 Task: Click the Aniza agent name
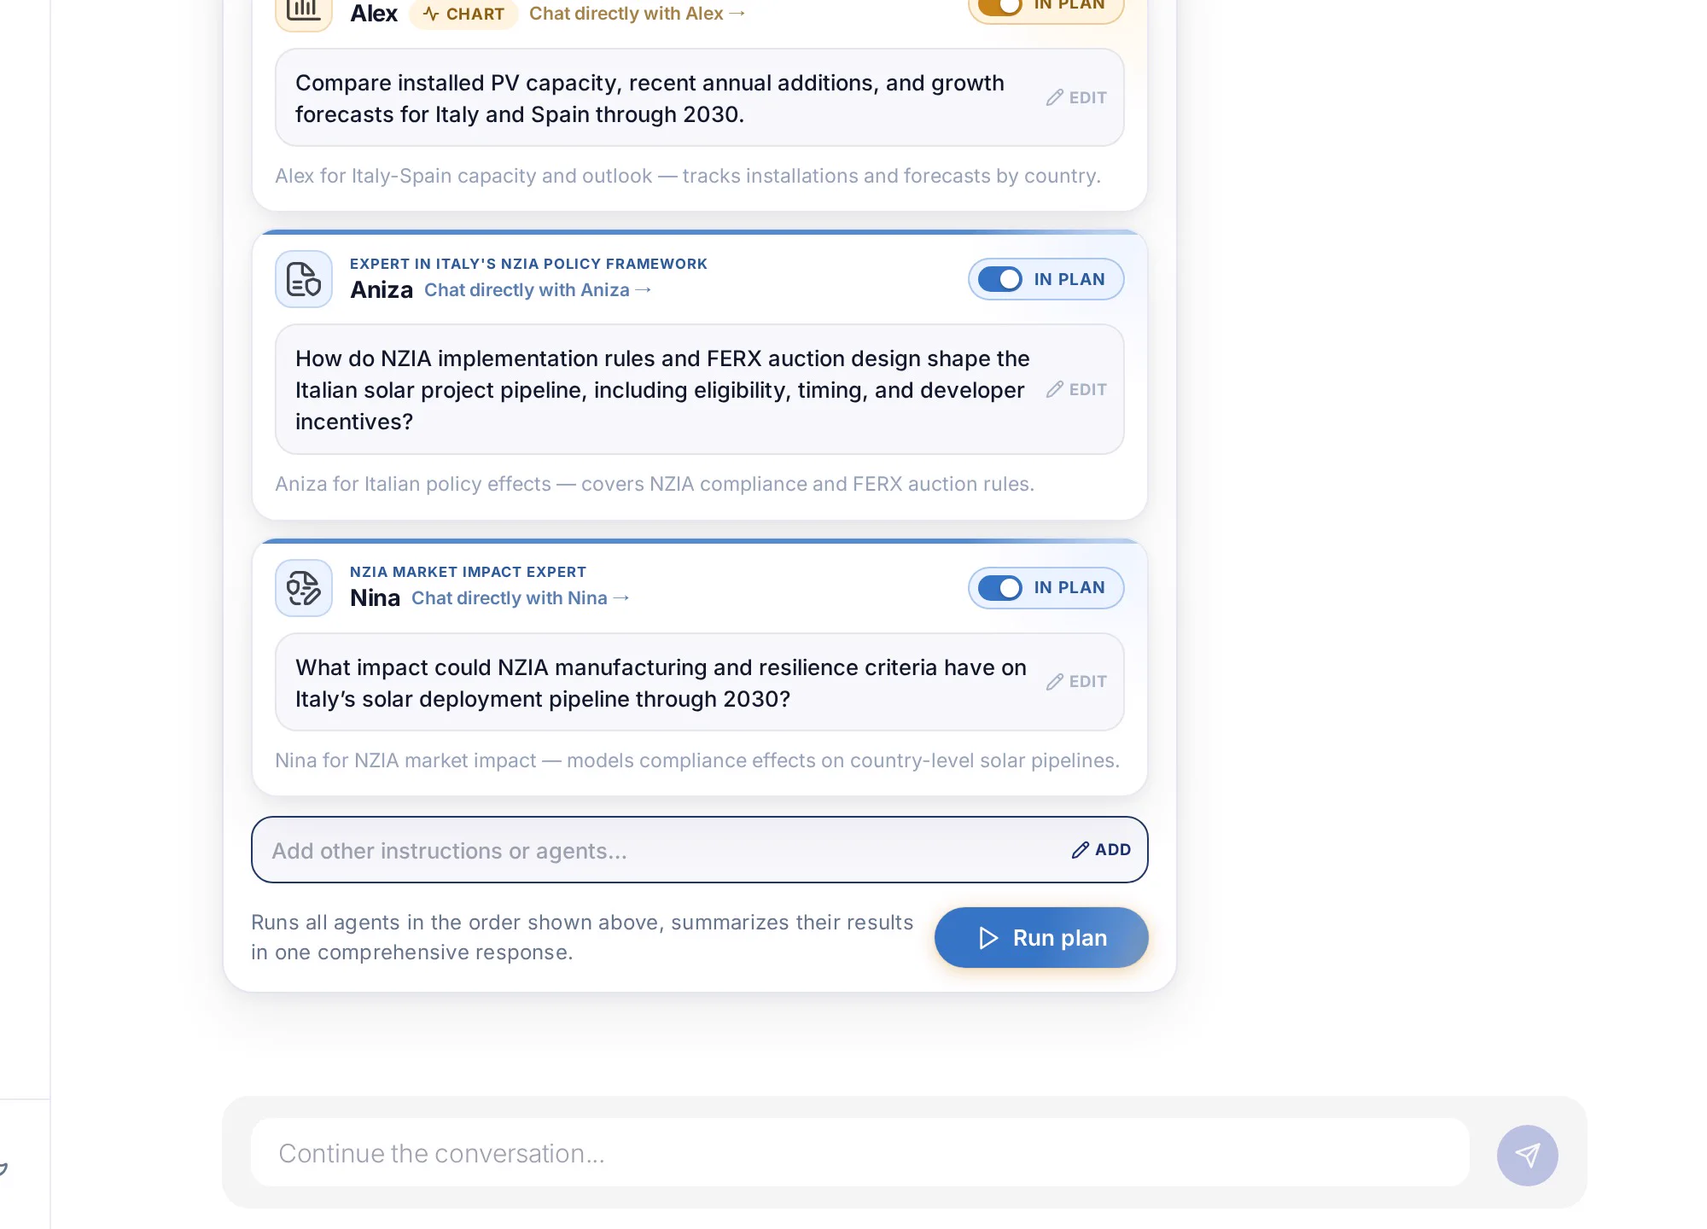point(382,290)
